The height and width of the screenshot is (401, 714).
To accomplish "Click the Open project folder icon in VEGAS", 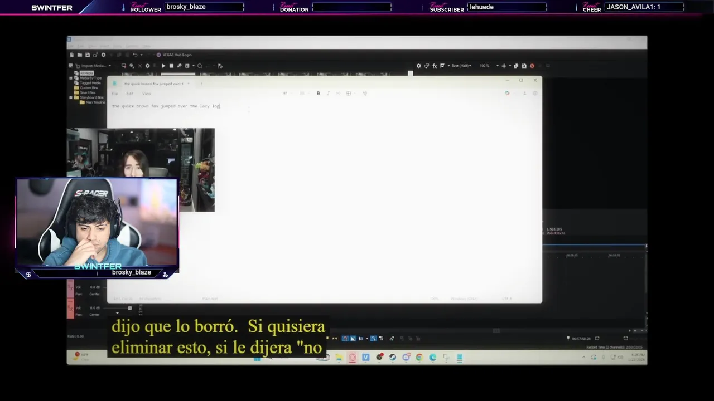I will pos(80,55).
